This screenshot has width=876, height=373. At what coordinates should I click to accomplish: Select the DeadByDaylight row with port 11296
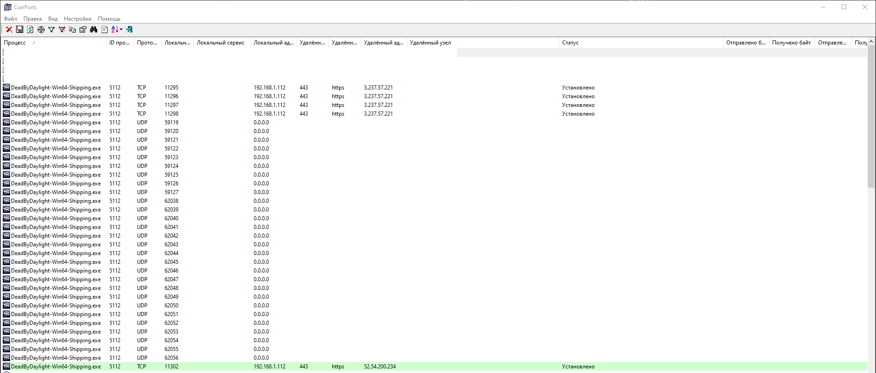click(434, 96)
